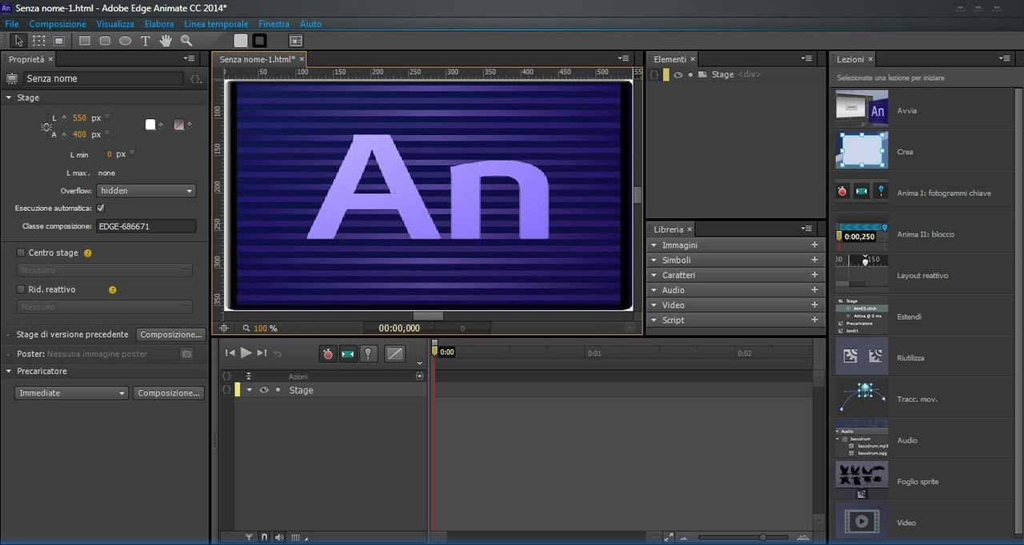This screenshot has width=1024, height=545.
Task: Select the Clipping tool
Action: pyautogui.click(x=59, y=40)
